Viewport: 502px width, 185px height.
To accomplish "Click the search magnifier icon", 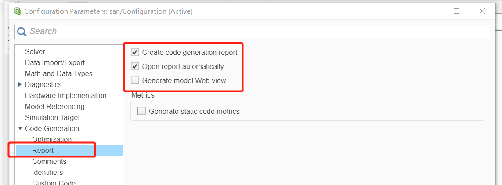I will [22, 32].
